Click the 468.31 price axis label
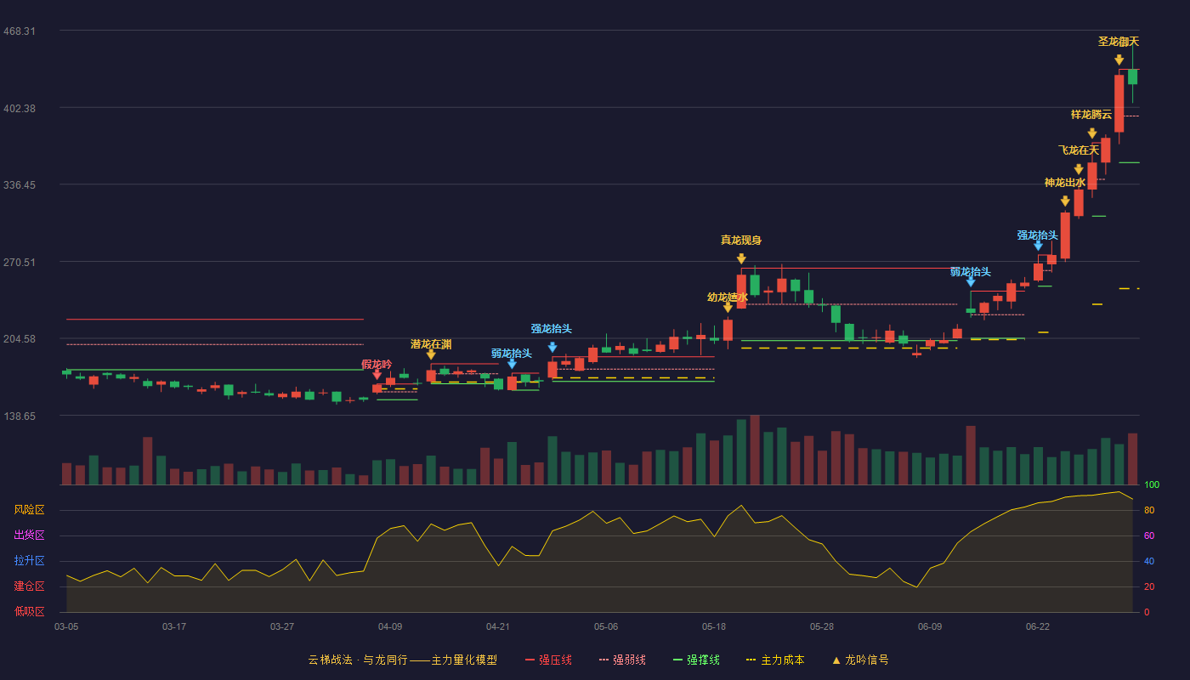This screenshot has height=680, width=1190. 20,31
